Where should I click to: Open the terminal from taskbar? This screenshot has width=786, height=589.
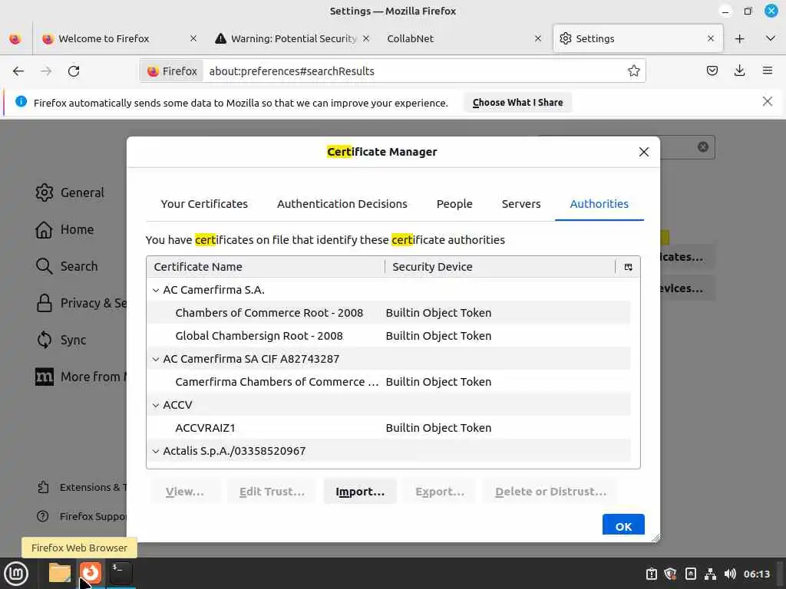point(121,573)
